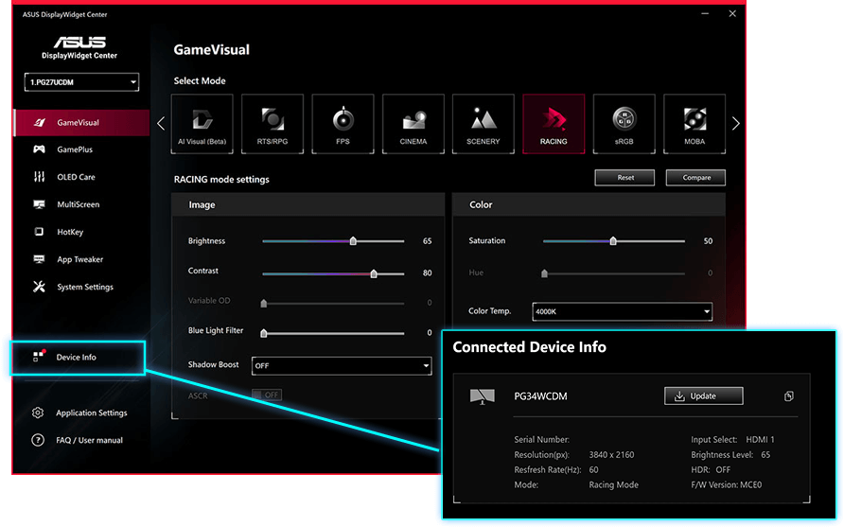
Task: Choose the MOBA mode icon
Action: pyautogui.click(x=695, y=124)
